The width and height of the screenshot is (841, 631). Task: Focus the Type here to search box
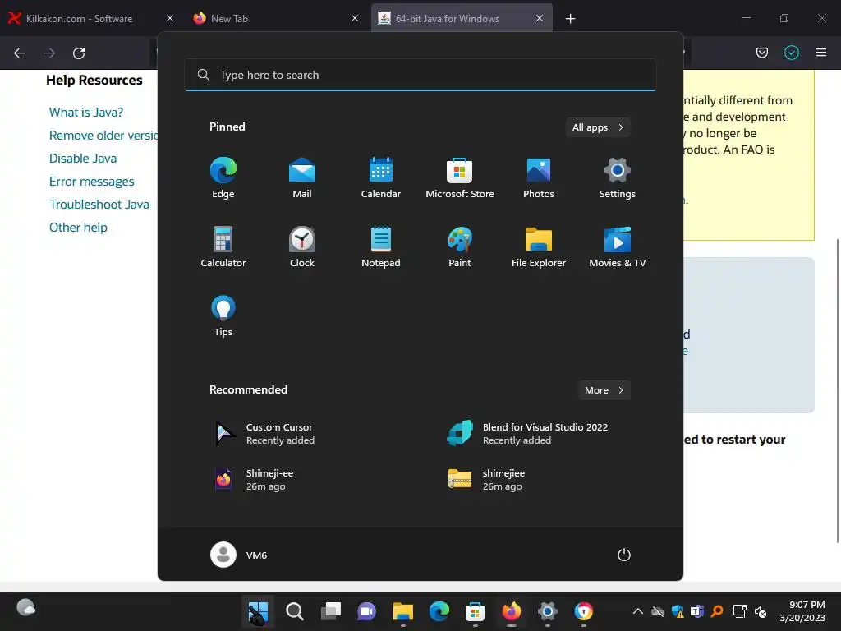tap(420, 75)
